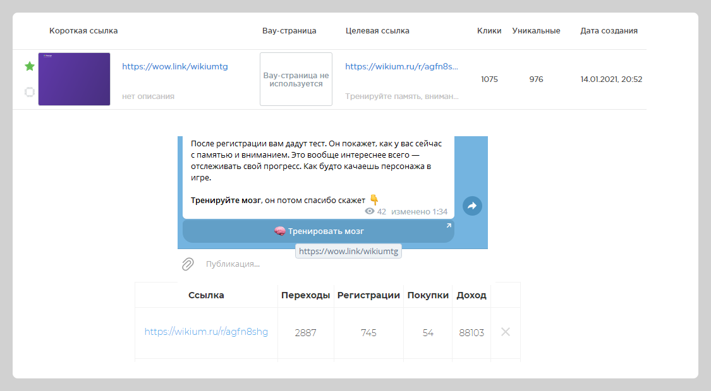Click the 'нет описания' description text
711x391 pixels.
(149, 96)
